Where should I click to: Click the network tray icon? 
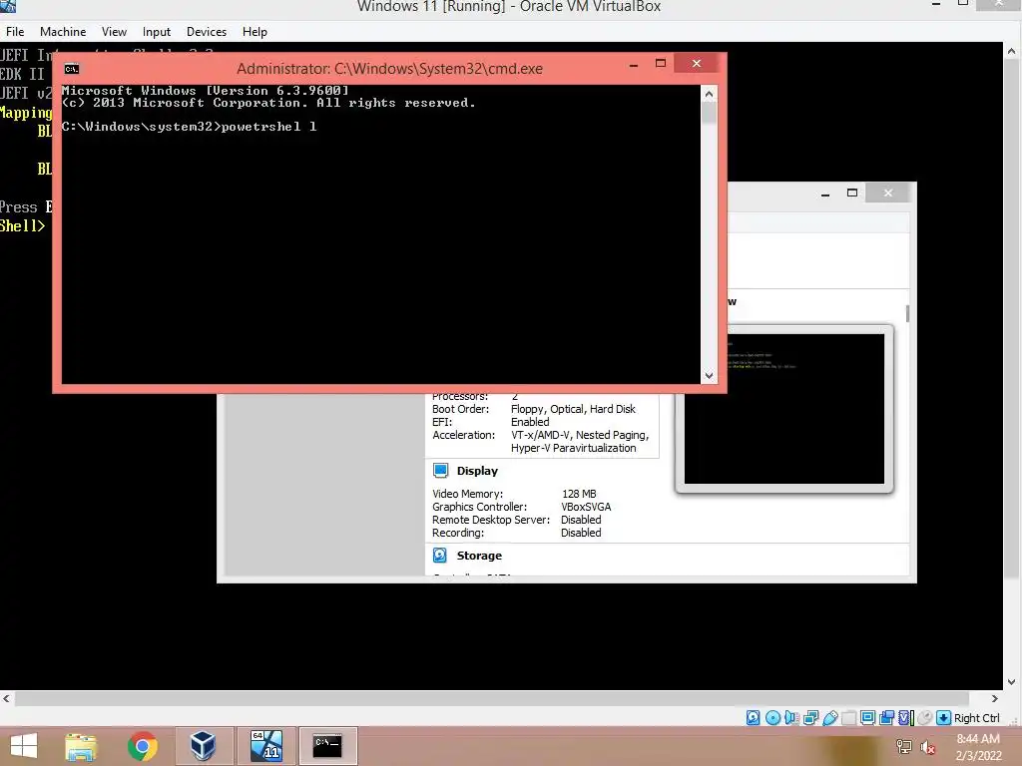[904, 746]
